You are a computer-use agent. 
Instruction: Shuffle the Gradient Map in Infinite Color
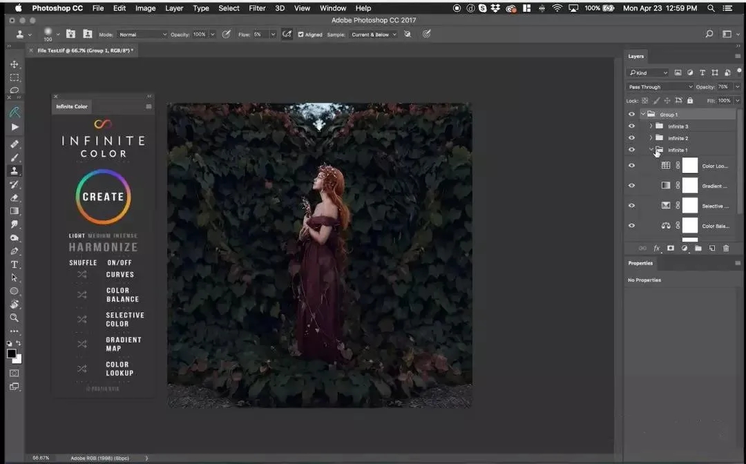82,344
